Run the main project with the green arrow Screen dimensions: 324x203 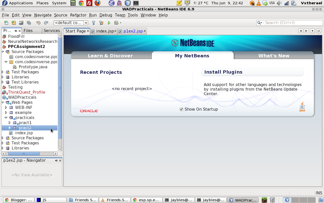click(109, 23)
